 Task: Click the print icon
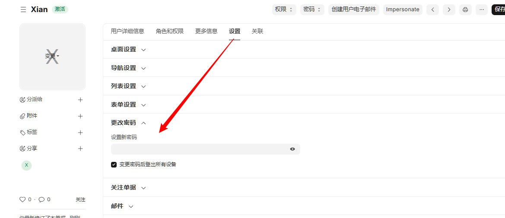(x=465, y=9)
